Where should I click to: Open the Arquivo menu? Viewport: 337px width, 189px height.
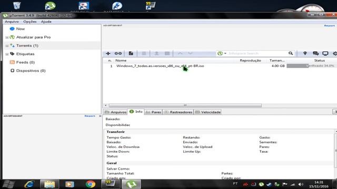(12, 22)
